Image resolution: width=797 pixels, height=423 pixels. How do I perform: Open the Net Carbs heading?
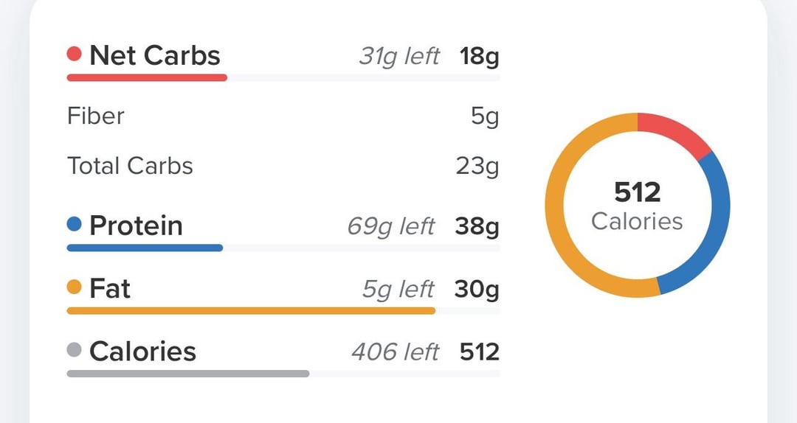154,55
